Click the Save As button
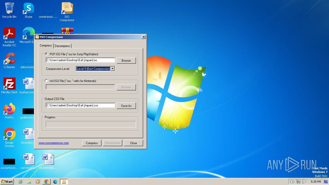This screenshot has height=185, width=329. point(126,106)
